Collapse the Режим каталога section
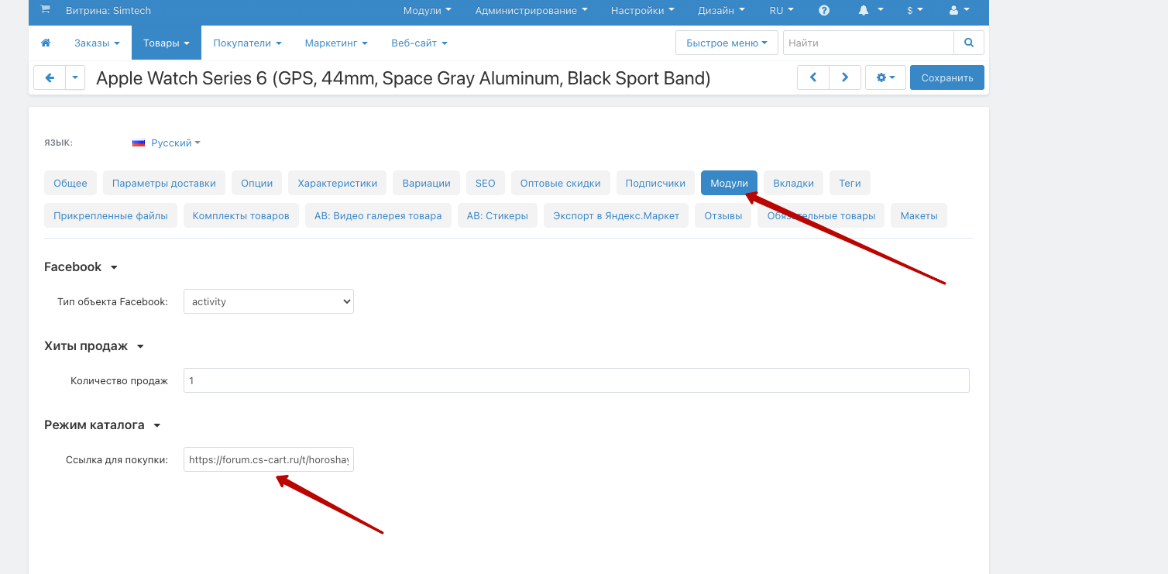Viewport: 1168px width, 574px height. coord(156,425)
